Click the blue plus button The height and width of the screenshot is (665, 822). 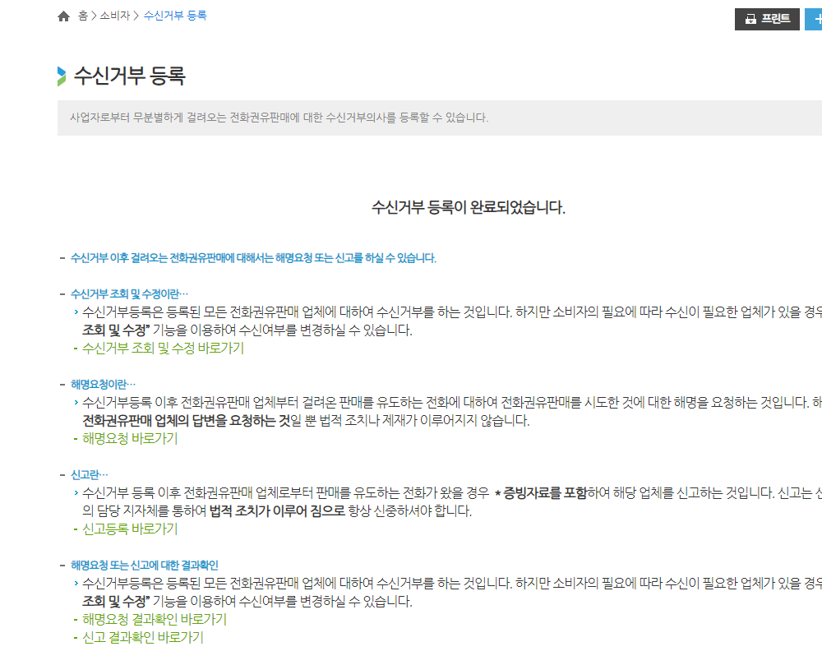(x=814, y=20)
